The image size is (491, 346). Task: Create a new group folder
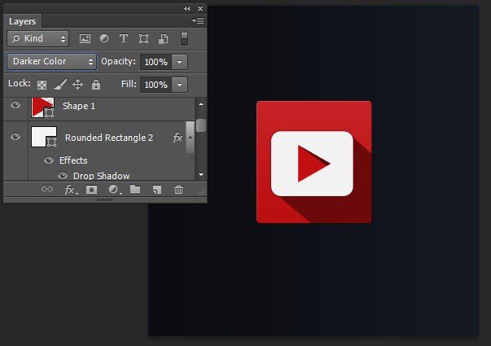pyautogui.click(x=135, y=189)
